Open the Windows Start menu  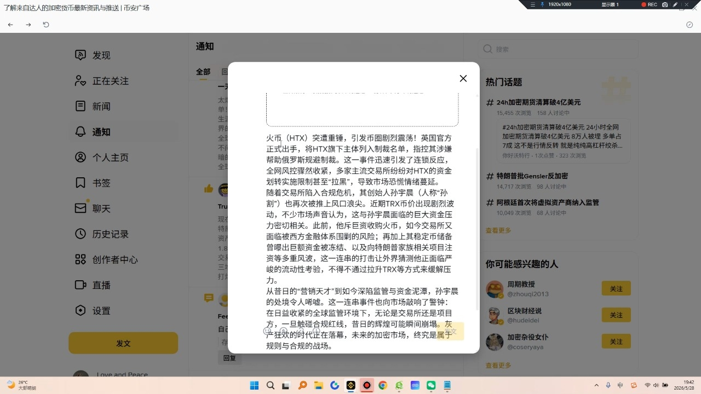pos(254,385)
